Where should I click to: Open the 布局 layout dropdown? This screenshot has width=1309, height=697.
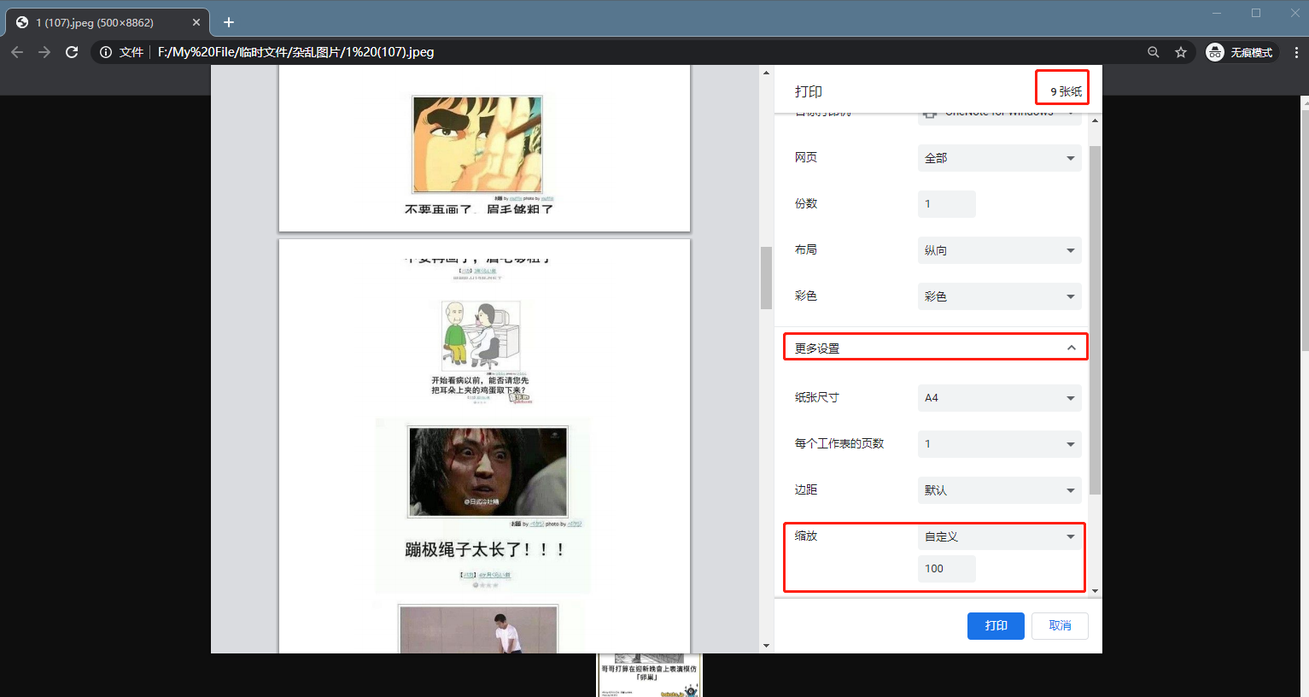point(999,250)
